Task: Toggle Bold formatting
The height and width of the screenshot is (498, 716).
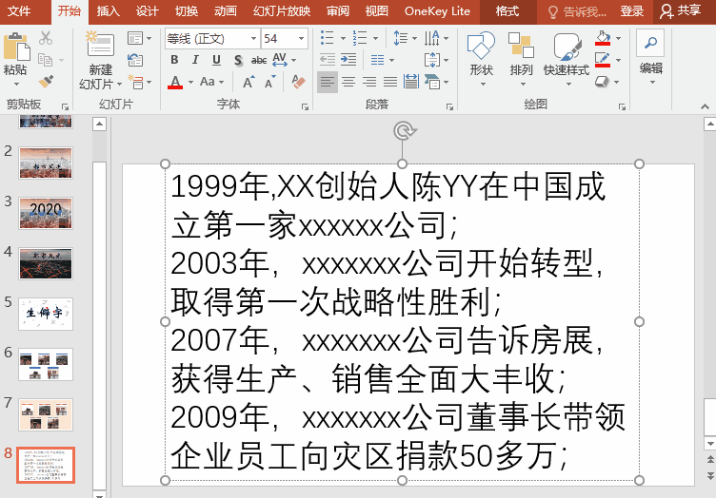Action: [174, 60]
